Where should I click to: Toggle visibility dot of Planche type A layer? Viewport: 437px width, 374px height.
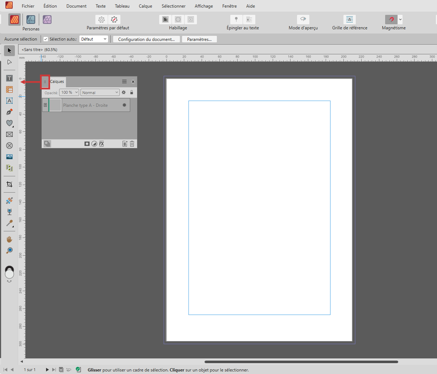pos(124,105)
